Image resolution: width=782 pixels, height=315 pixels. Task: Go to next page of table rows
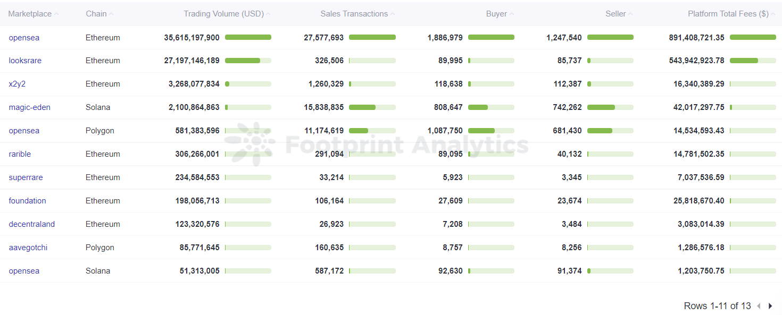coord(770,306)
